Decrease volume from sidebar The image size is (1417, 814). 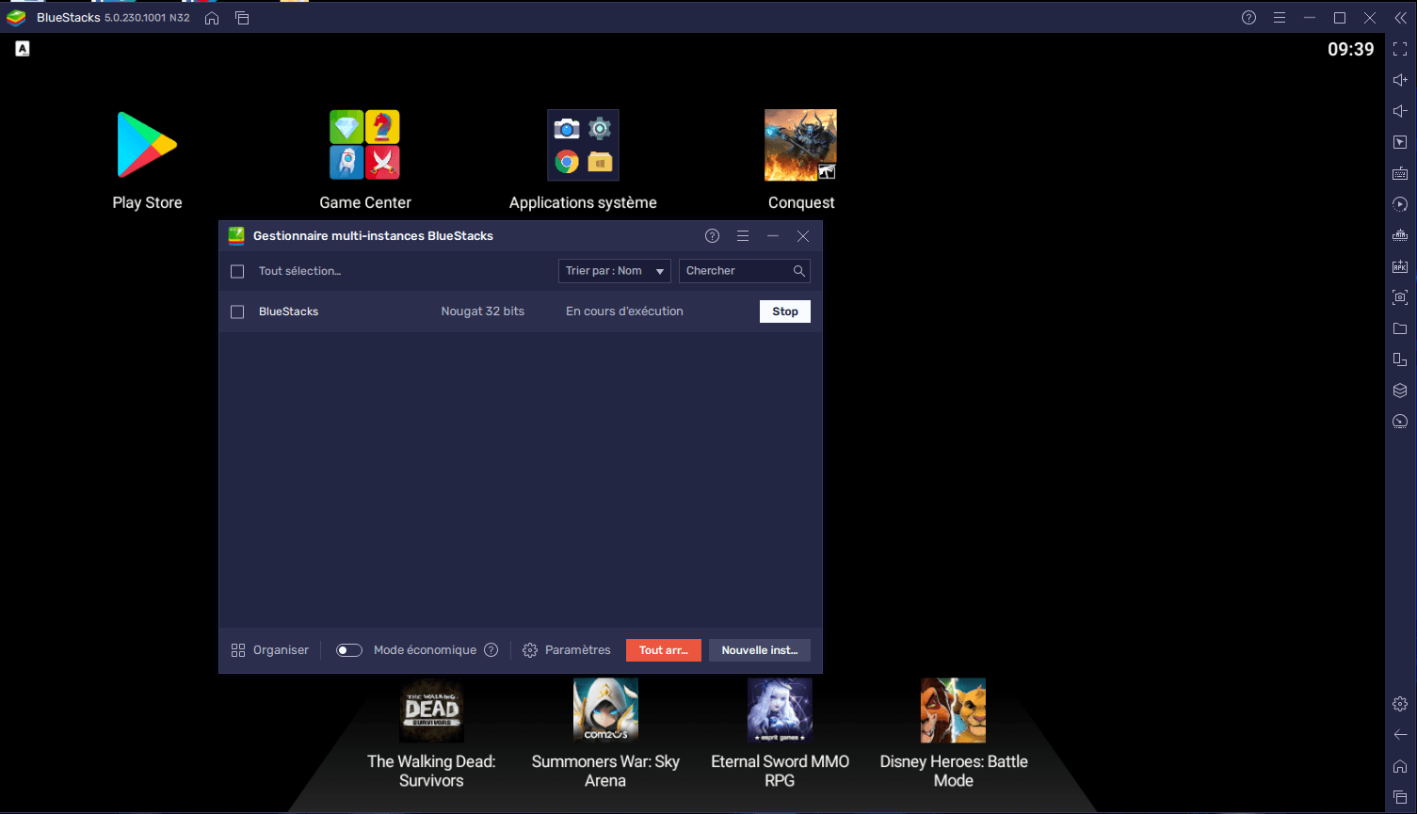point(1400,111)
